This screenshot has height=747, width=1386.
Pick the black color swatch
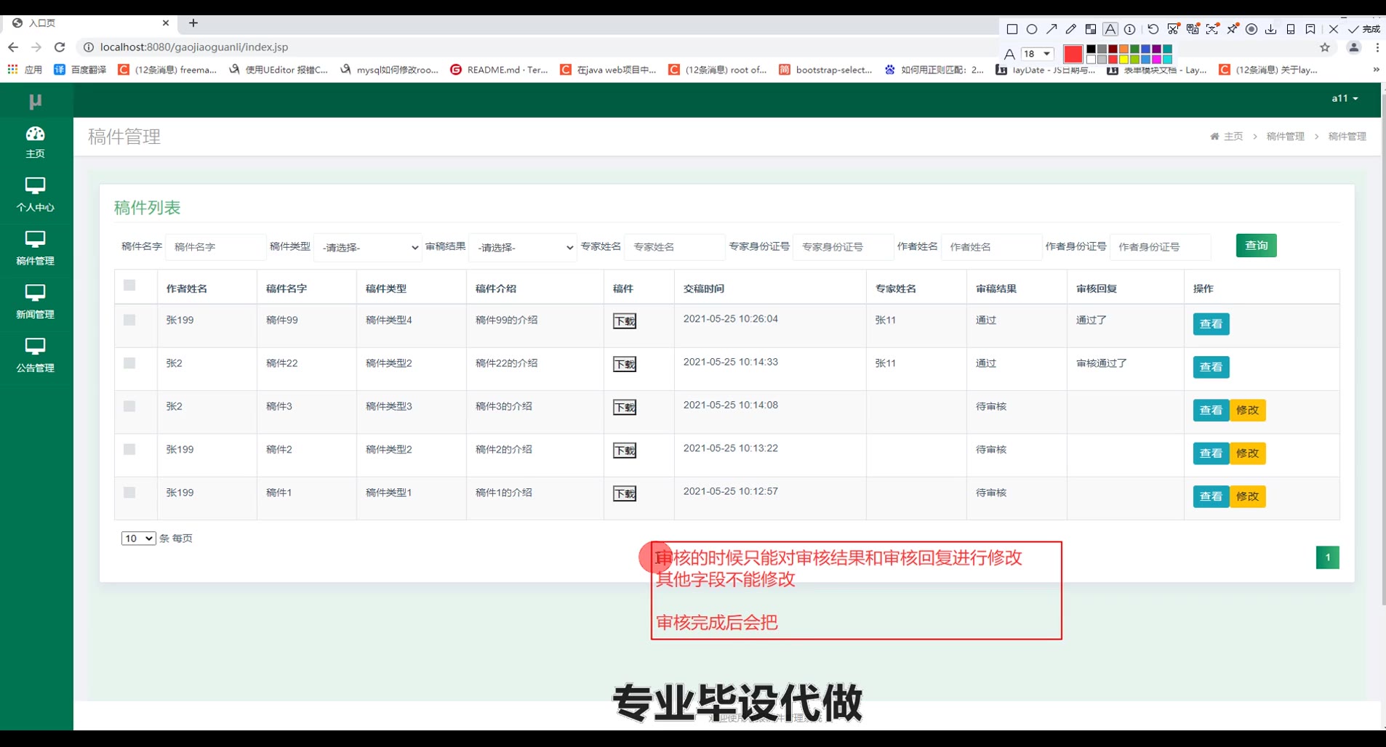[x=1091, y=49]
